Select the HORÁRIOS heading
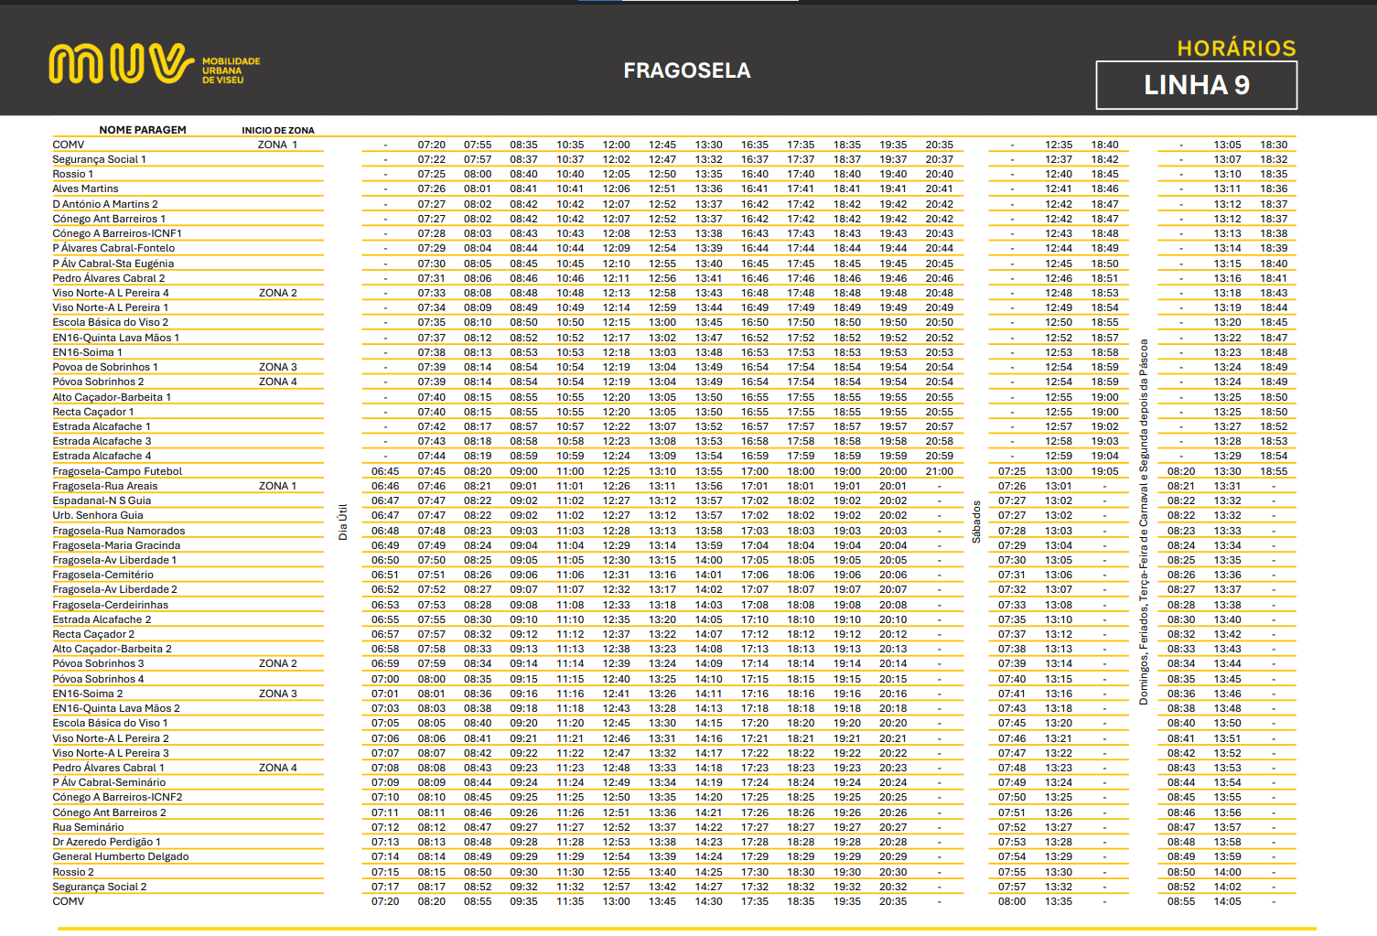This screenshot has width=1377, height=936. point(1236,48)
